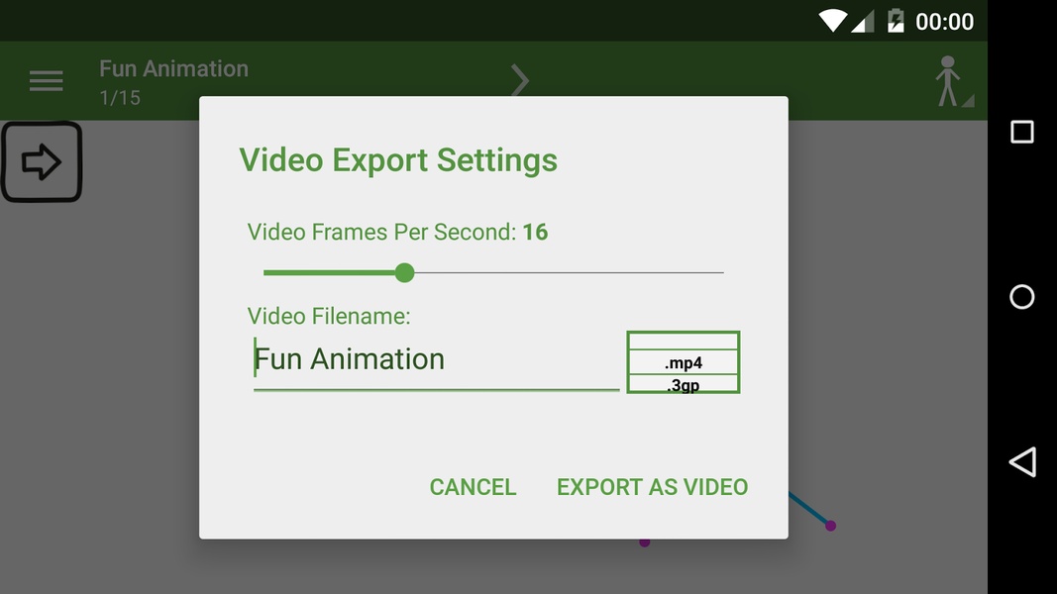Tap the cellular signal status icon
The image size is (1057, 594).
pyautogui.click(x=862, y=22)
